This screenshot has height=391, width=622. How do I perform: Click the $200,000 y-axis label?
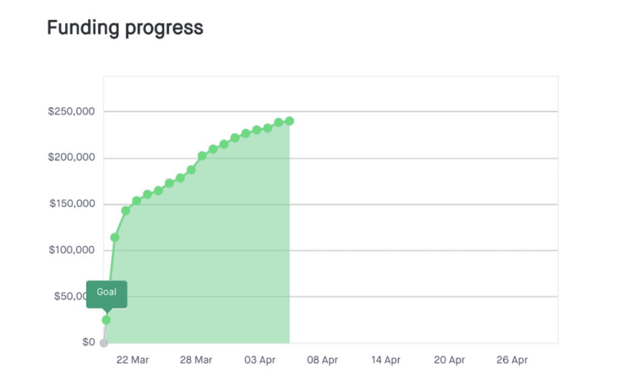(x=72, y=158)
